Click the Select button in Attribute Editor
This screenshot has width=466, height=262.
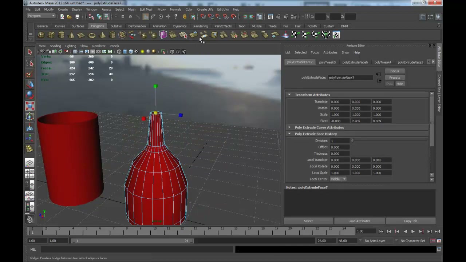pos(308,221)
